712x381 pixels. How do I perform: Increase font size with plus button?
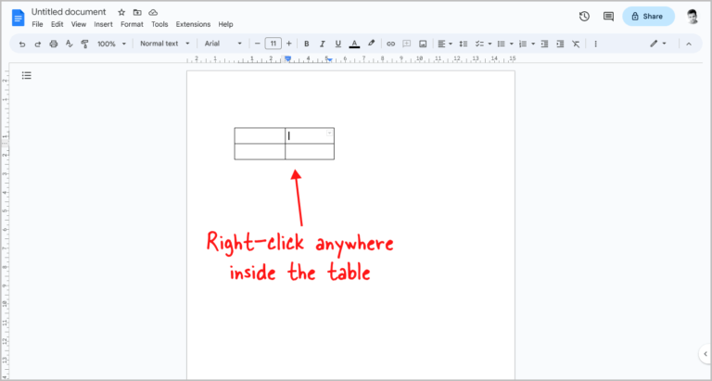tap(289, 44)
